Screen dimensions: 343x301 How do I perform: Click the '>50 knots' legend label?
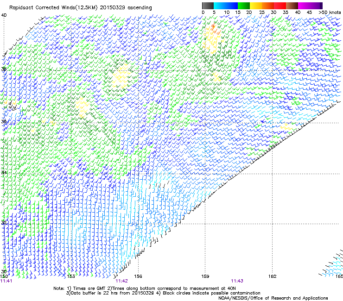pyautogui.click(x=330, y=13)
